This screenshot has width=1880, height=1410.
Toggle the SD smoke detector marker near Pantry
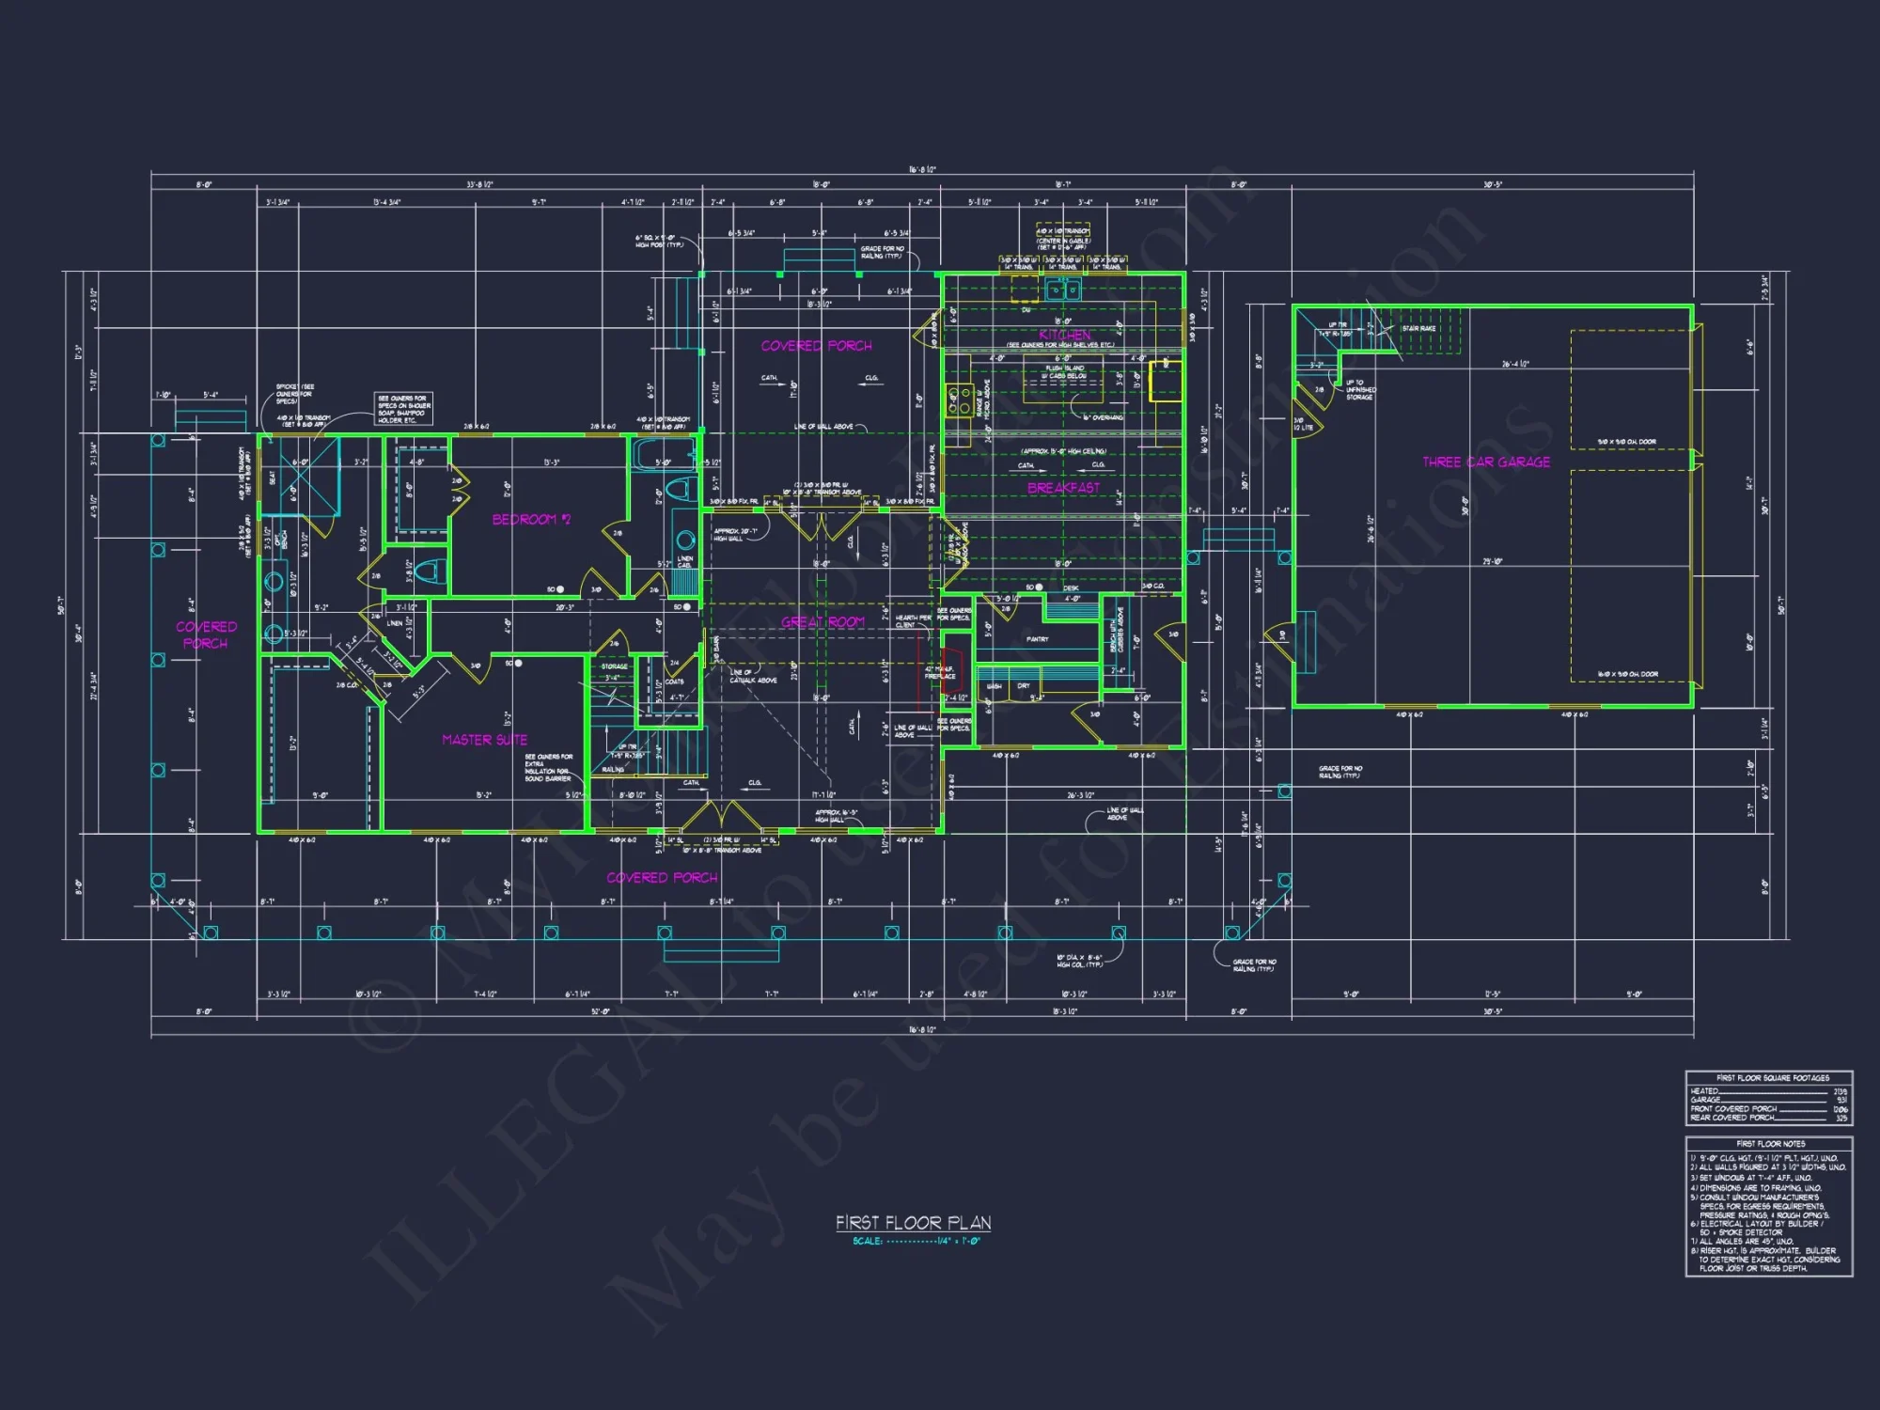(1039, 587)
